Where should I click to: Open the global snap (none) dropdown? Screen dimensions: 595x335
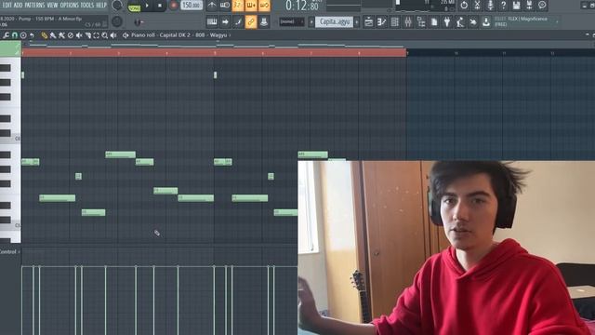pos(291,22)
